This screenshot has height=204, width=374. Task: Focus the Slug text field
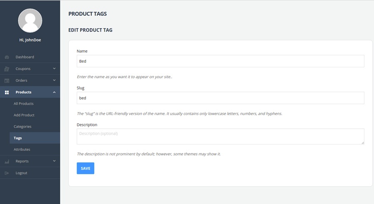tap(220, 98)
